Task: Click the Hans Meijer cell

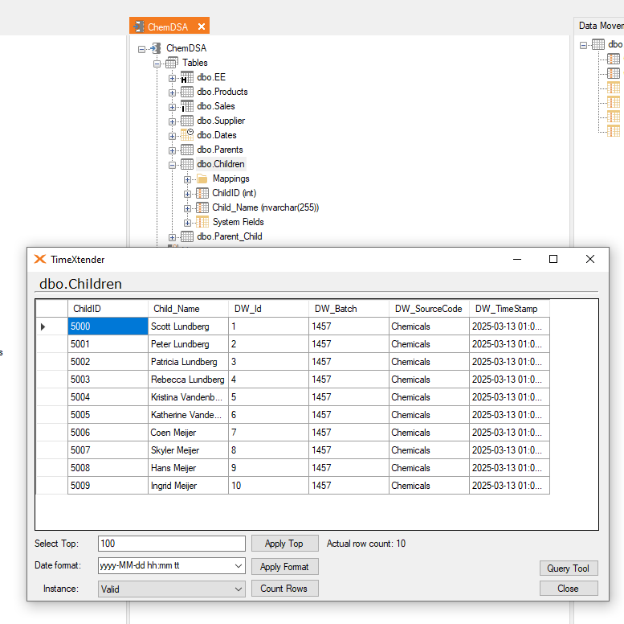Action: [x=188, y=468]
